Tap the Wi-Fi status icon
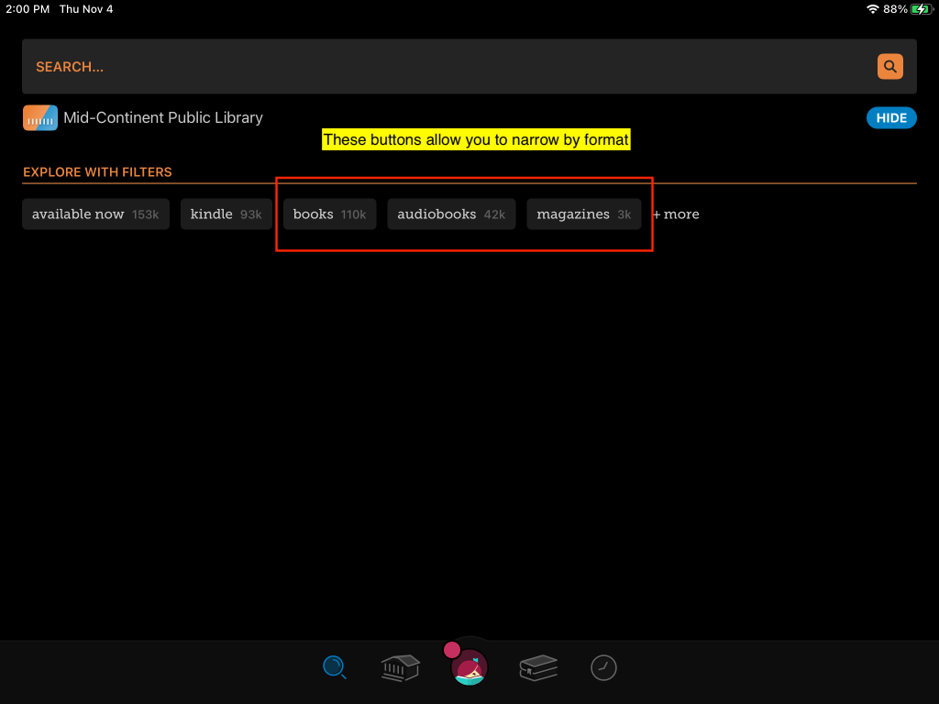Screen dimensions: 939x704 tap(872, 9)
